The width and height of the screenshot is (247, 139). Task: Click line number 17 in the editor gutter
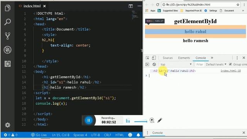pyautogui.click(x=24, y=98)
